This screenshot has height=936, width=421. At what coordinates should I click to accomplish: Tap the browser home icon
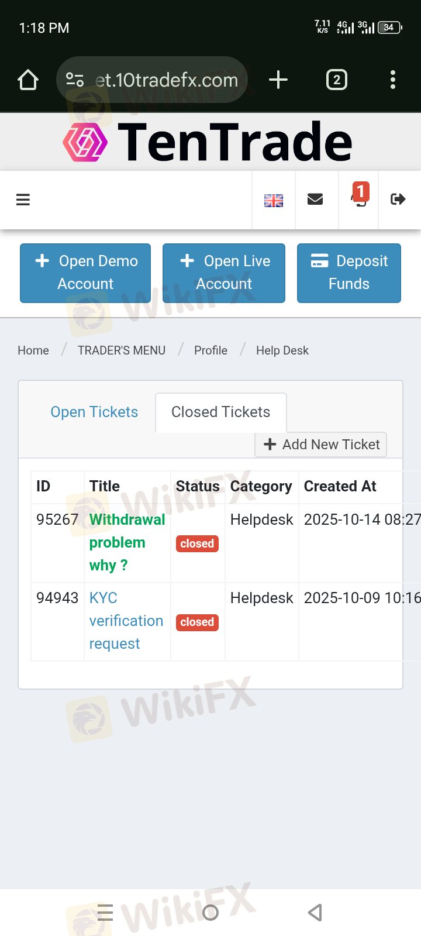click(28, 80)
